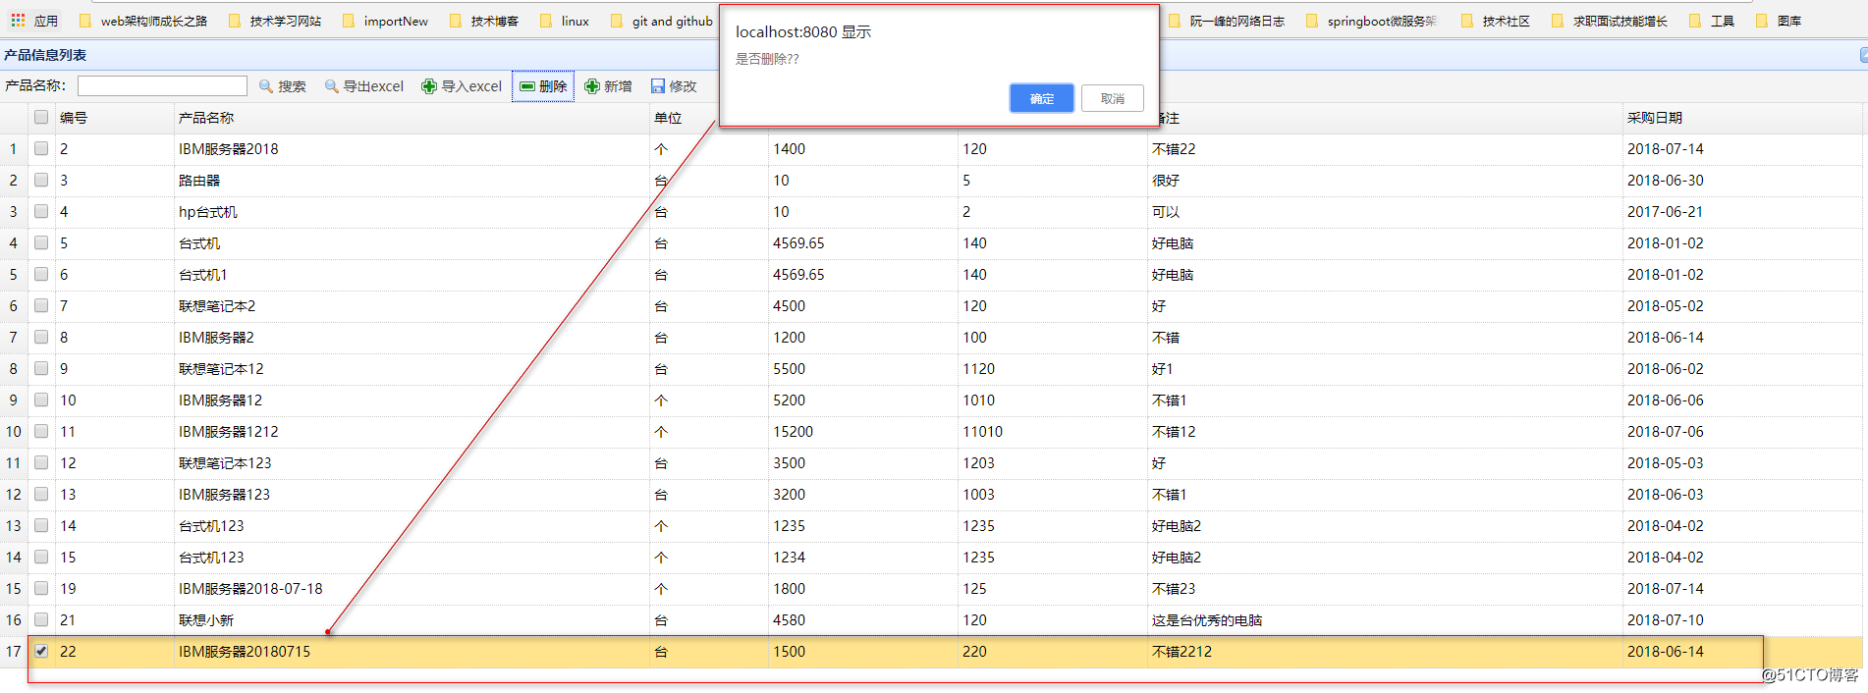The image size is (1868, 693).
Task: Check the row for 路由器
Action: click(41, 181)
